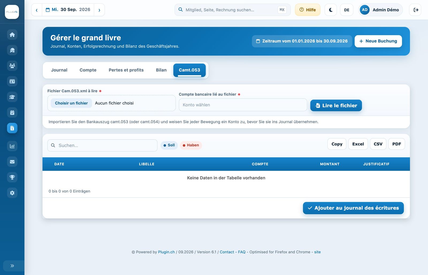Switch to the Journal tab
The height and width of the screenshot is (275, 428).
59,70
